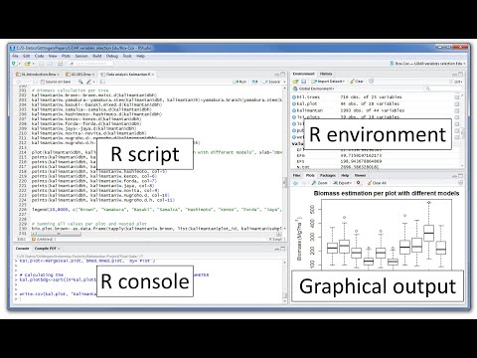The width and height of the screenshot is (477, 358).
Task: Open the function navigator dropdown labeled Untitled
Action: (44, 239)
